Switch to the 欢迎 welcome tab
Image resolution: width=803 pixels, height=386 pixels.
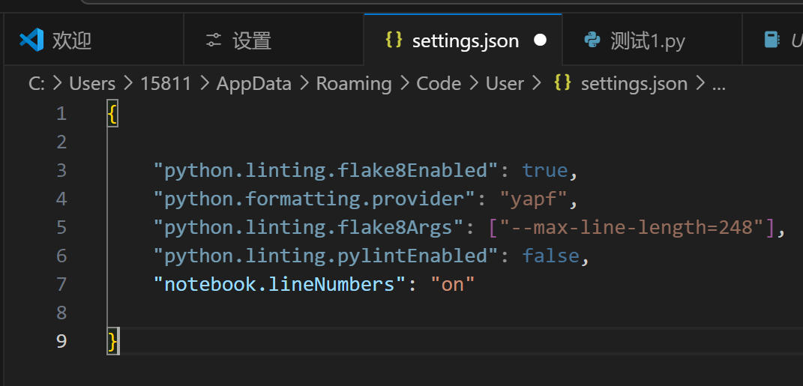tap(93, 40)
